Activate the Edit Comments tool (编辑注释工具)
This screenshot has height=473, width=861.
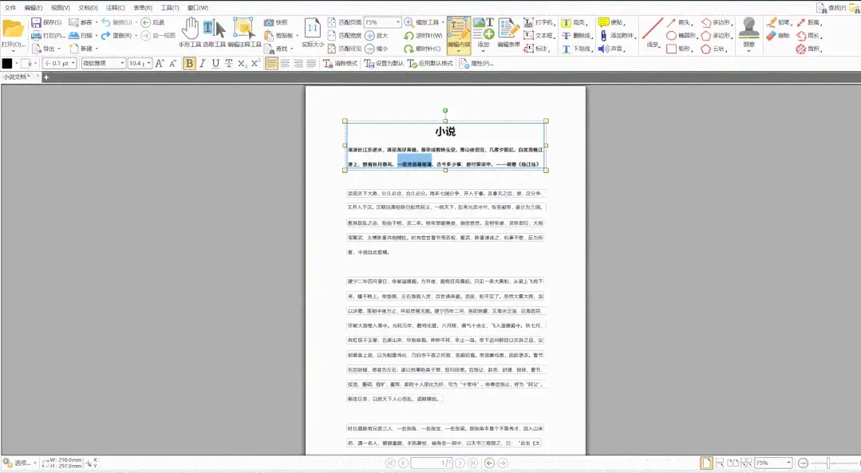pyautogui.click(x=244, y=32)
